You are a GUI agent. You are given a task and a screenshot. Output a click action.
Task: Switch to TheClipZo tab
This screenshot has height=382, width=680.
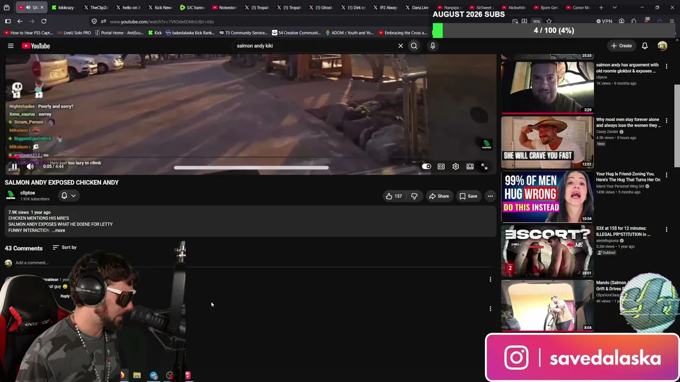tap(96, 7)
